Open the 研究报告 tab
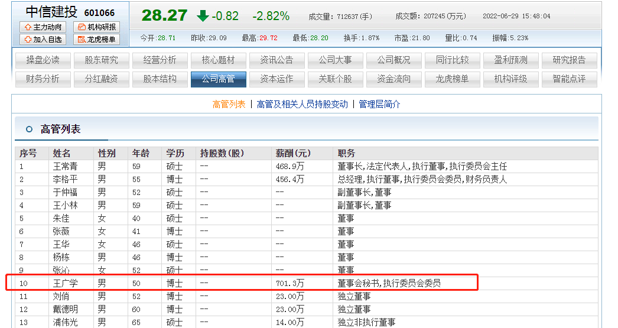This screenshot has width=618, height=328. tap(569, 60)
